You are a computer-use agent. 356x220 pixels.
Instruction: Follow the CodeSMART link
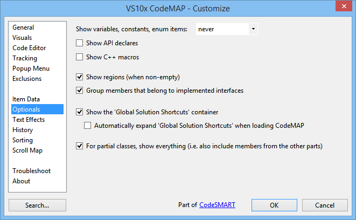pyautogui.click(x=217, y=205)
